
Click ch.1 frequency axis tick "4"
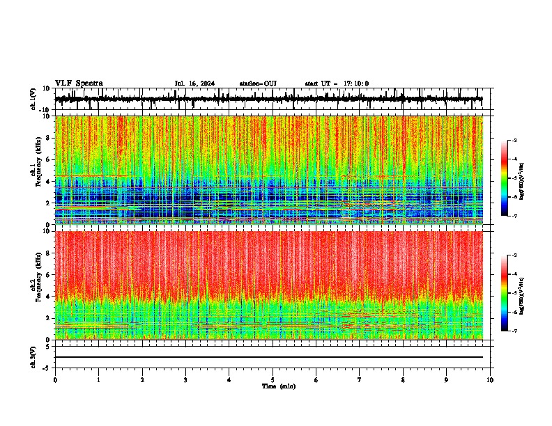48,182
